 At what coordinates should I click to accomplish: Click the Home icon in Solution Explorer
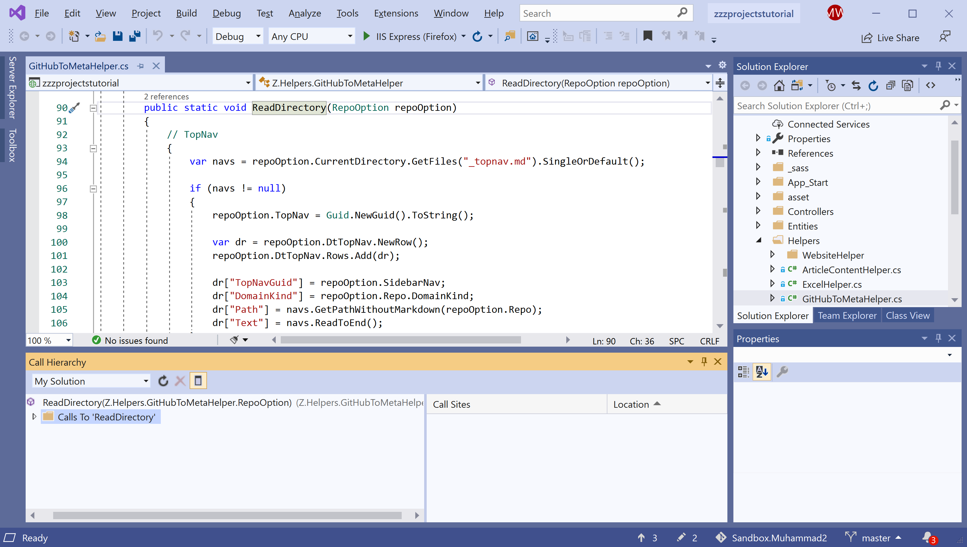[x=779, y=86]
